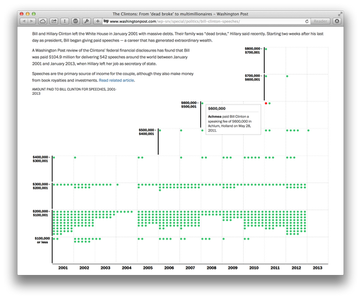
Task: Click the red $600,000 Achmea speech dot
Action: pyautogui.click(x=266, y=103)
